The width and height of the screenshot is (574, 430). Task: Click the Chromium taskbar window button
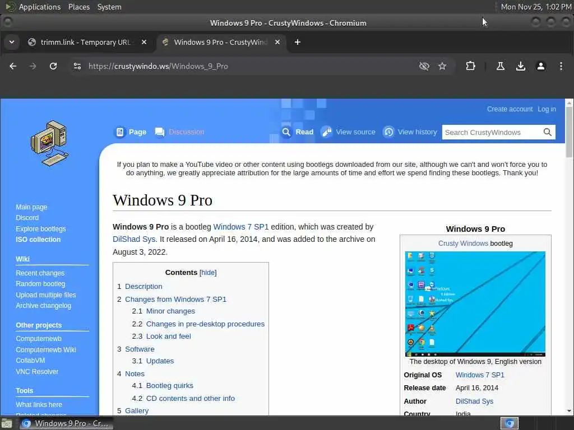coord(66,423)
